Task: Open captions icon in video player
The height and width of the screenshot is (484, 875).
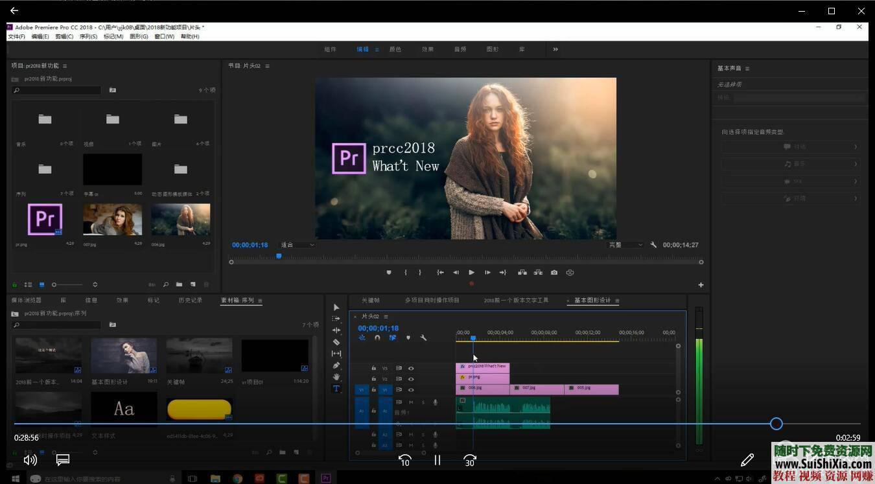Action: coord(63,459)
